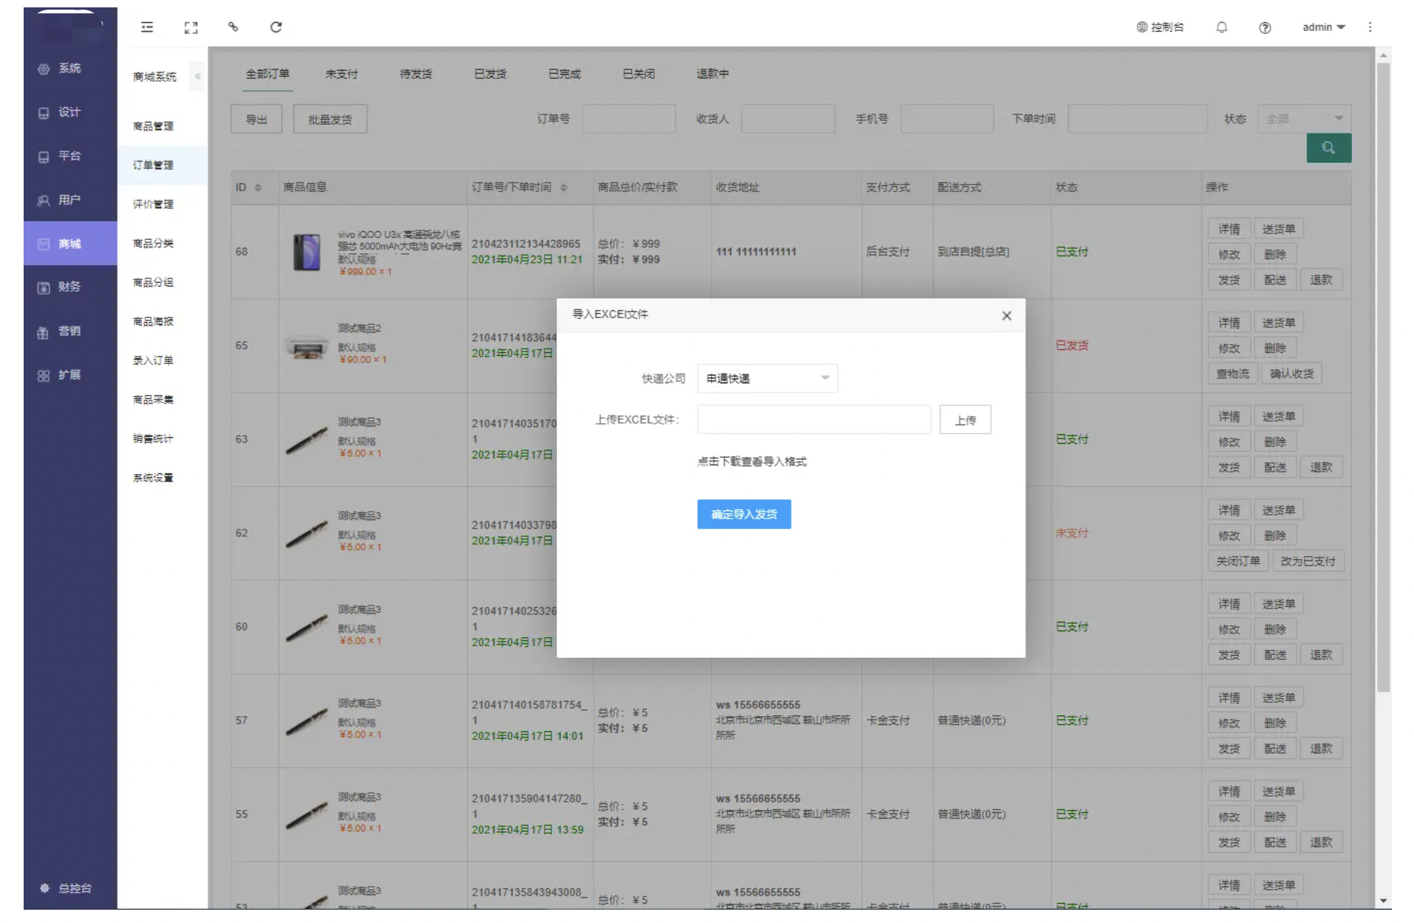Viewport: 1414px width, 923px height.
Task: Click 改为已支付 for order 62
Action: (1308, 561)
